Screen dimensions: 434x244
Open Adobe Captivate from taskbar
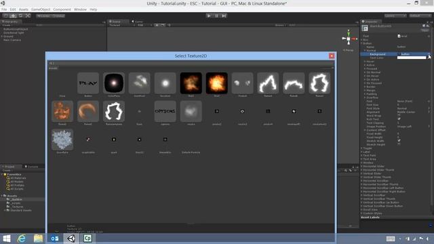pyautogui.click(x=87, y=239)
